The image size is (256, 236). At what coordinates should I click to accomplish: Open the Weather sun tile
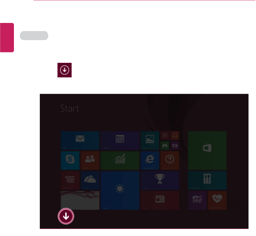click(120, 190)
